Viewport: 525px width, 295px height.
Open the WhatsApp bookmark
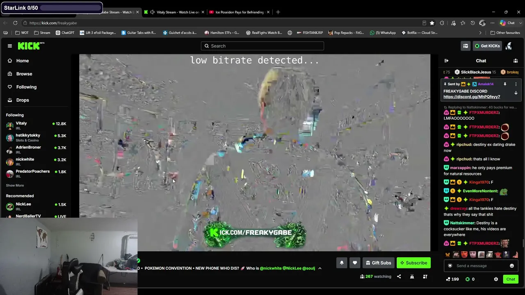[383, 33]
